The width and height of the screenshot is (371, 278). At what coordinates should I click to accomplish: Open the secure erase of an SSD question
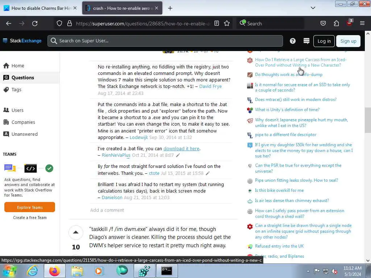click(x=303, y=87)
